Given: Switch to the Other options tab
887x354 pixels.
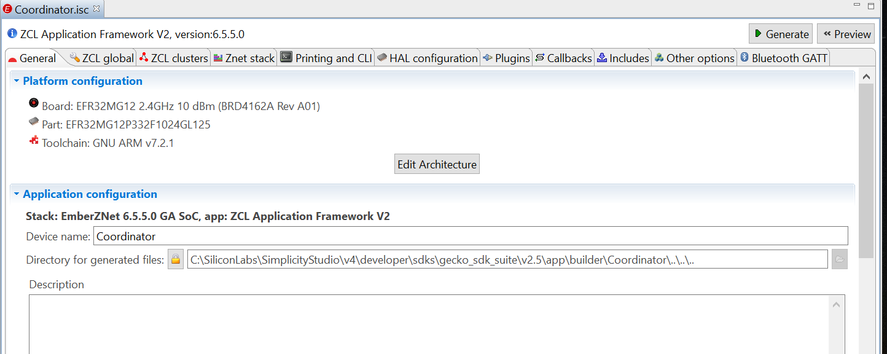Looking at the screenshot, I should pos(694,58).
